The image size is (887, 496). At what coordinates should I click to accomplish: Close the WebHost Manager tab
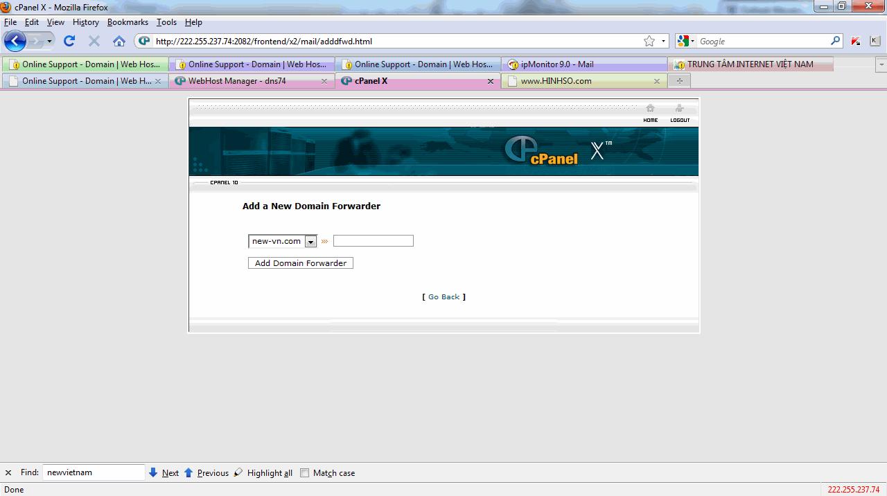(x=324, y=81)
